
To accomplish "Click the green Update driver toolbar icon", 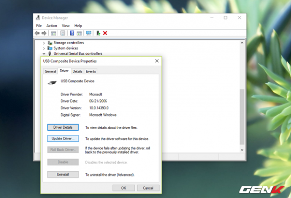I will (x=98, y=33).
